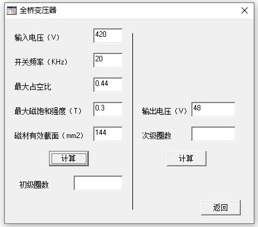Click the 全桥变压器 title bar text

point(38,10)
